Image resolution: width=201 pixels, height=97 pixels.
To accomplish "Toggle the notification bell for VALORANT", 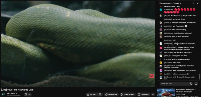I will [26, 94].
